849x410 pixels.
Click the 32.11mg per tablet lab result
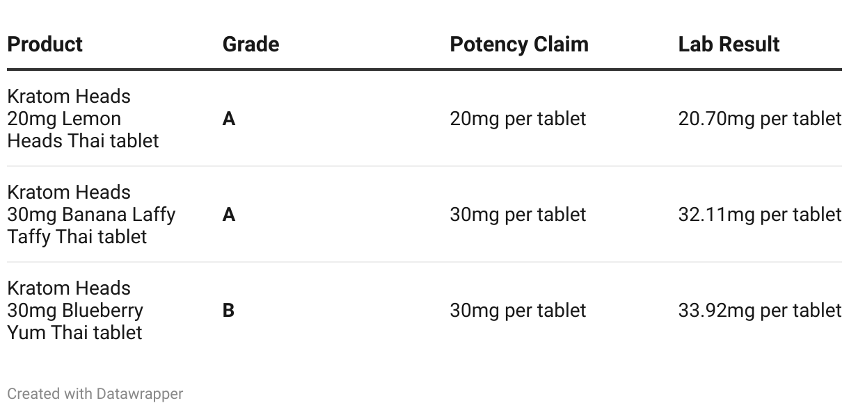tap(760, 215)
